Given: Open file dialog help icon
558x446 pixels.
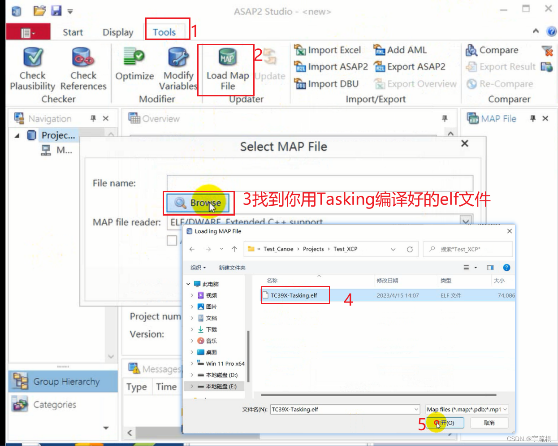Looking at the screenshot, I should click(x=506, y=268).
